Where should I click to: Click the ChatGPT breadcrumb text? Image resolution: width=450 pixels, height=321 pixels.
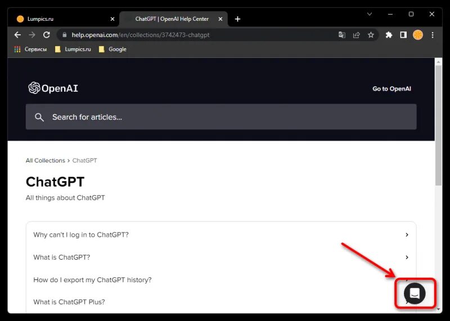[x=85, y=160]
